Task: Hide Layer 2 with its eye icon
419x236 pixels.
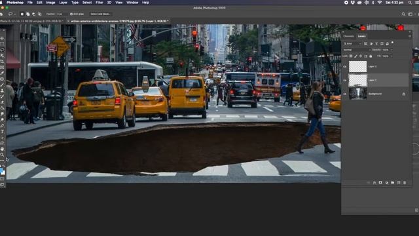Action: (345, 67)
